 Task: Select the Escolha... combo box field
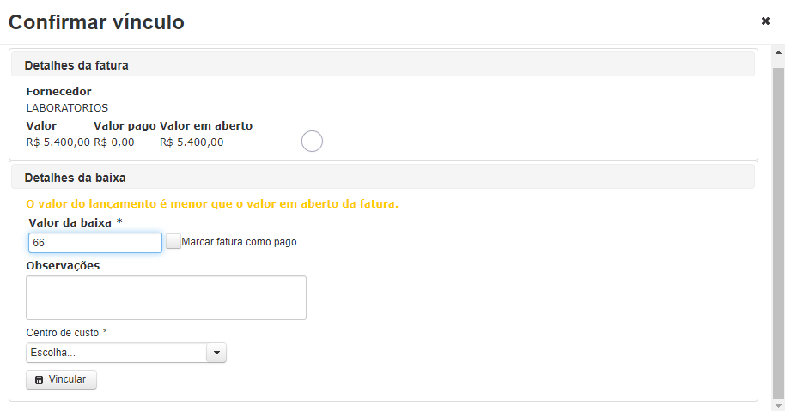click(126, 353)
